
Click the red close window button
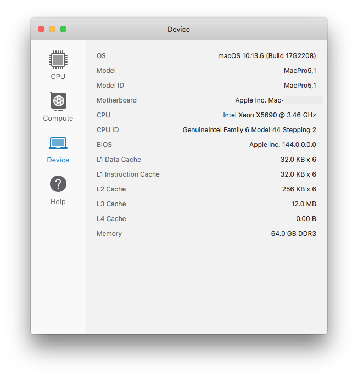[41, 29]
